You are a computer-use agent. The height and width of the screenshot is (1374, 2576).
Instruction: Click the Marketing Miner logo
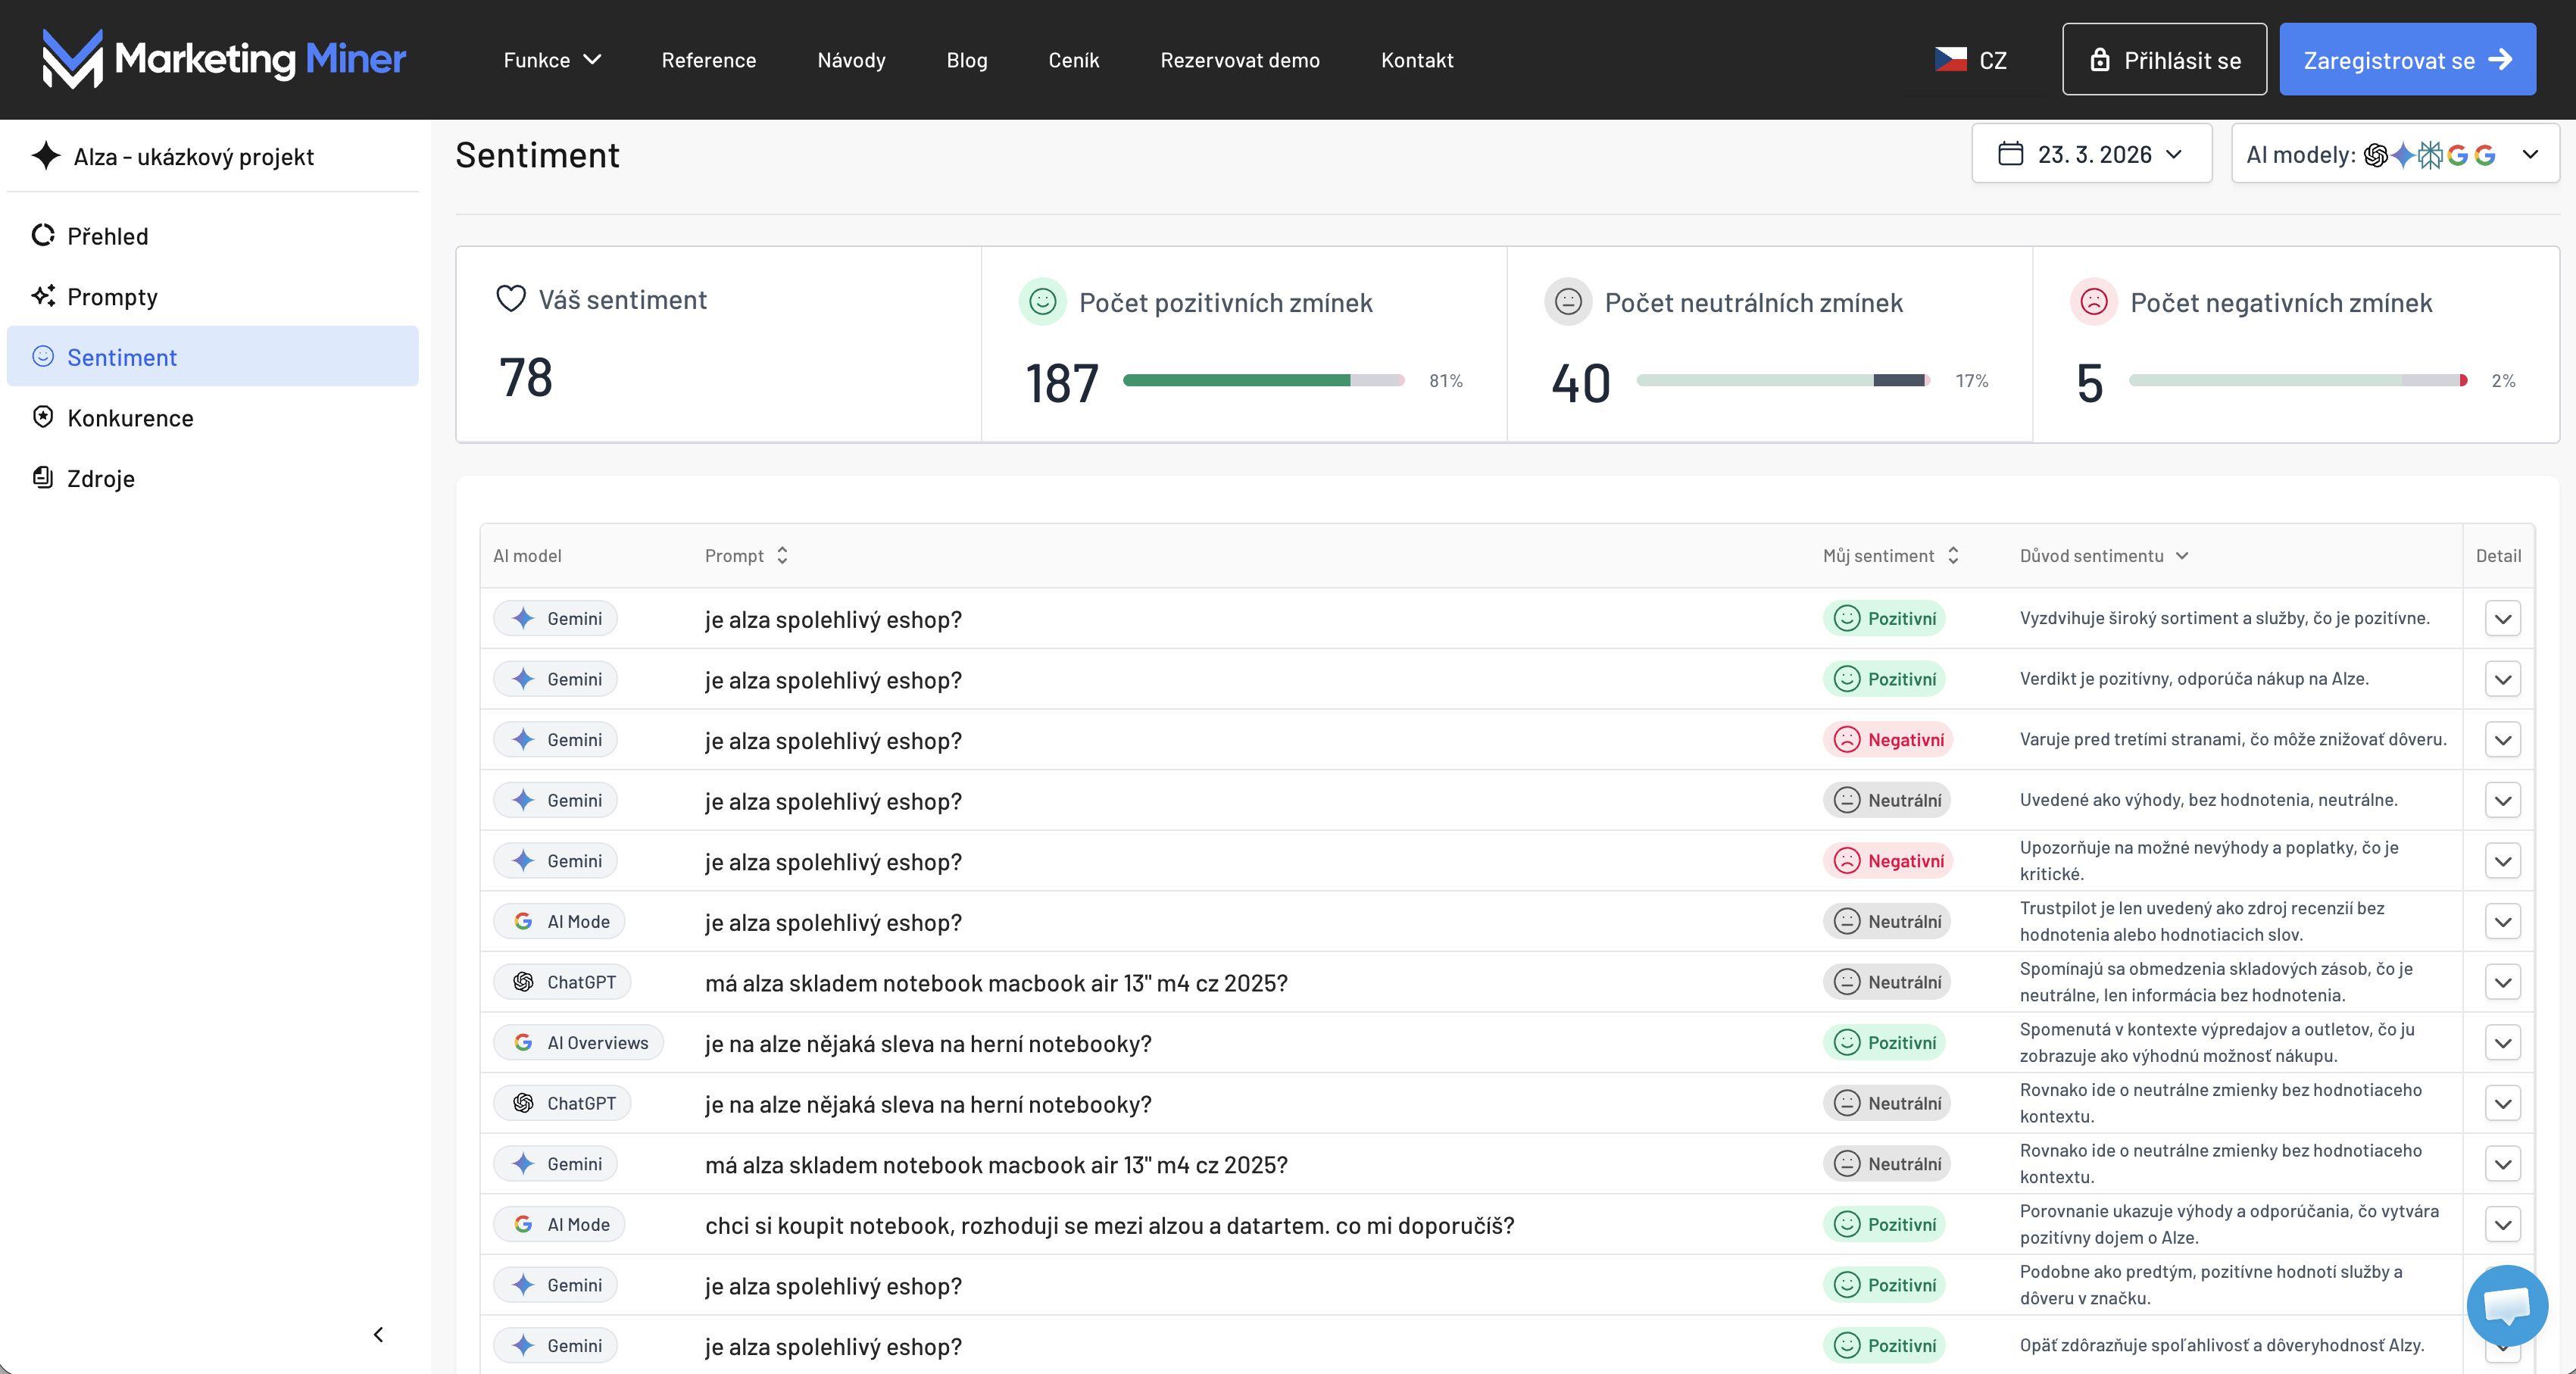(224, 59)
